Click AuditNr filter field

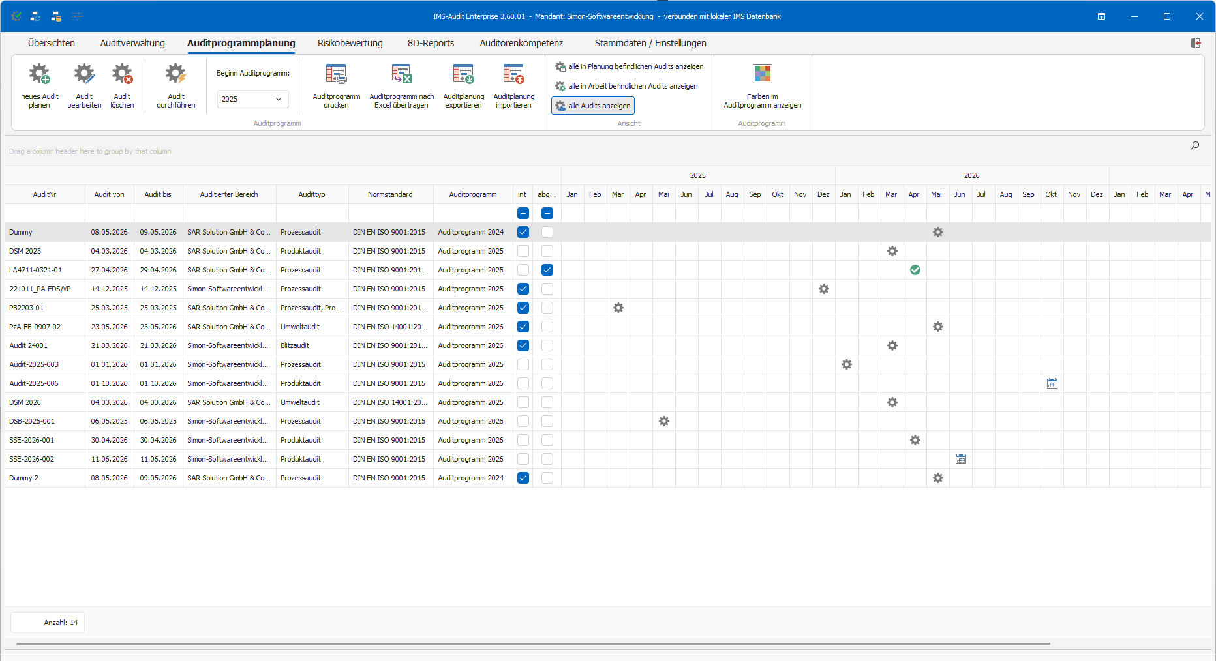45,213
